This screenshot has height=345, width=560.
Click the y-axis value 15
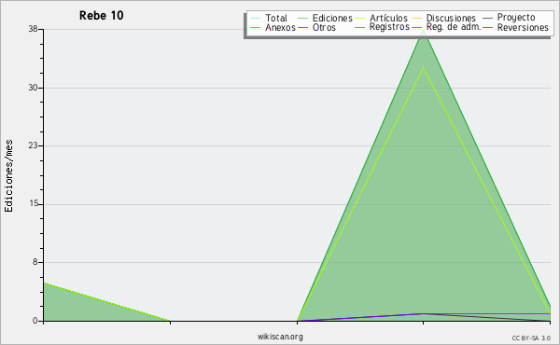[34, 204]
